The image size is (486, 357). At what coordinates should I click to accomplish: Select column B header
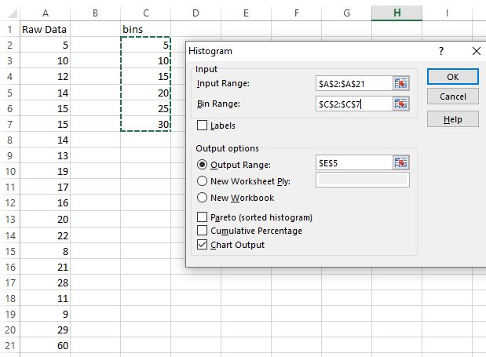(95, 13)
